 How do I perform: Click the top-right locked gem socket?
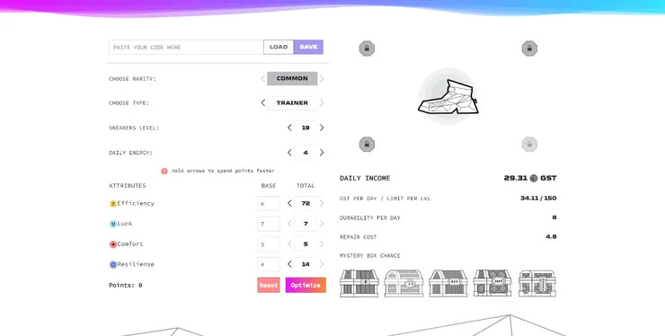529,49
